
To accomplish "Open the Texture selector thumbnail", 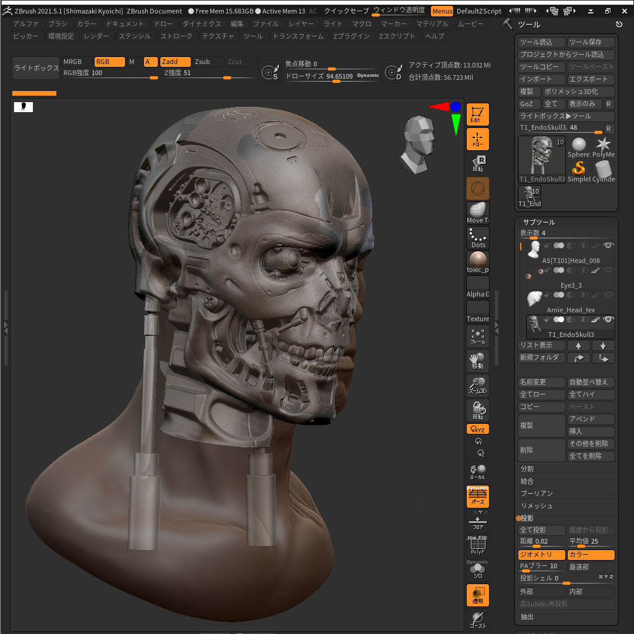I will coord(477,312).
